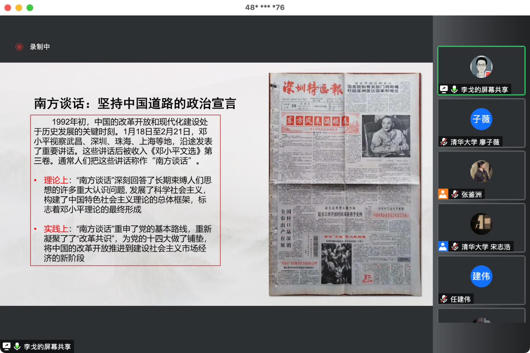Screen dimensions: 530x353
Task: Click screen share icon in 李戈's participant tile
Action: point(444,89)
